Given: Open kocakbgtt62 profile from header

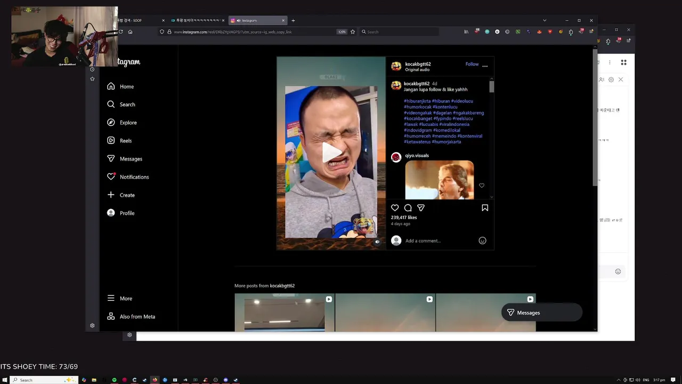Looking at the screenshot, I should pyautogui.click(x=418, y=64).
